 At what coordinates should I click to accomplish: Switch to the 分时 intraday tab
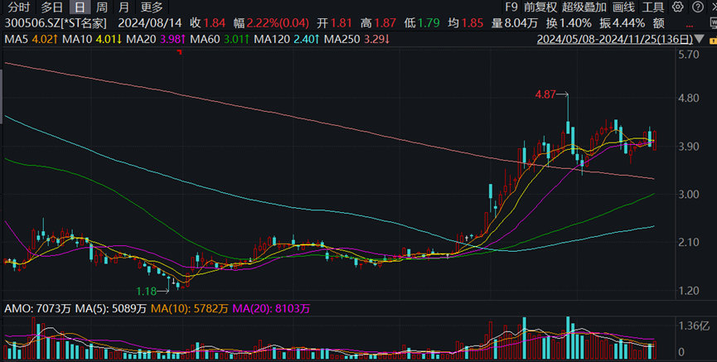pyautogui.click(x=18, y=7)
